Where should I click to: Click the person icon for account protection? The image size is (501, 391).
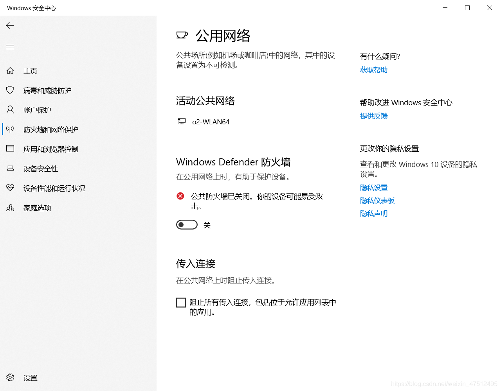point(10,109)
